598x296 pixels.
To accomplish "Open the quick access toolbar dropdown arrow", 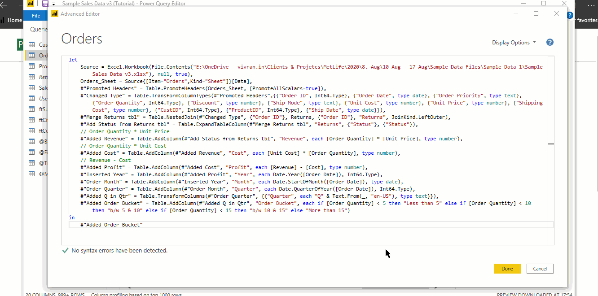I will pos(53,4).
